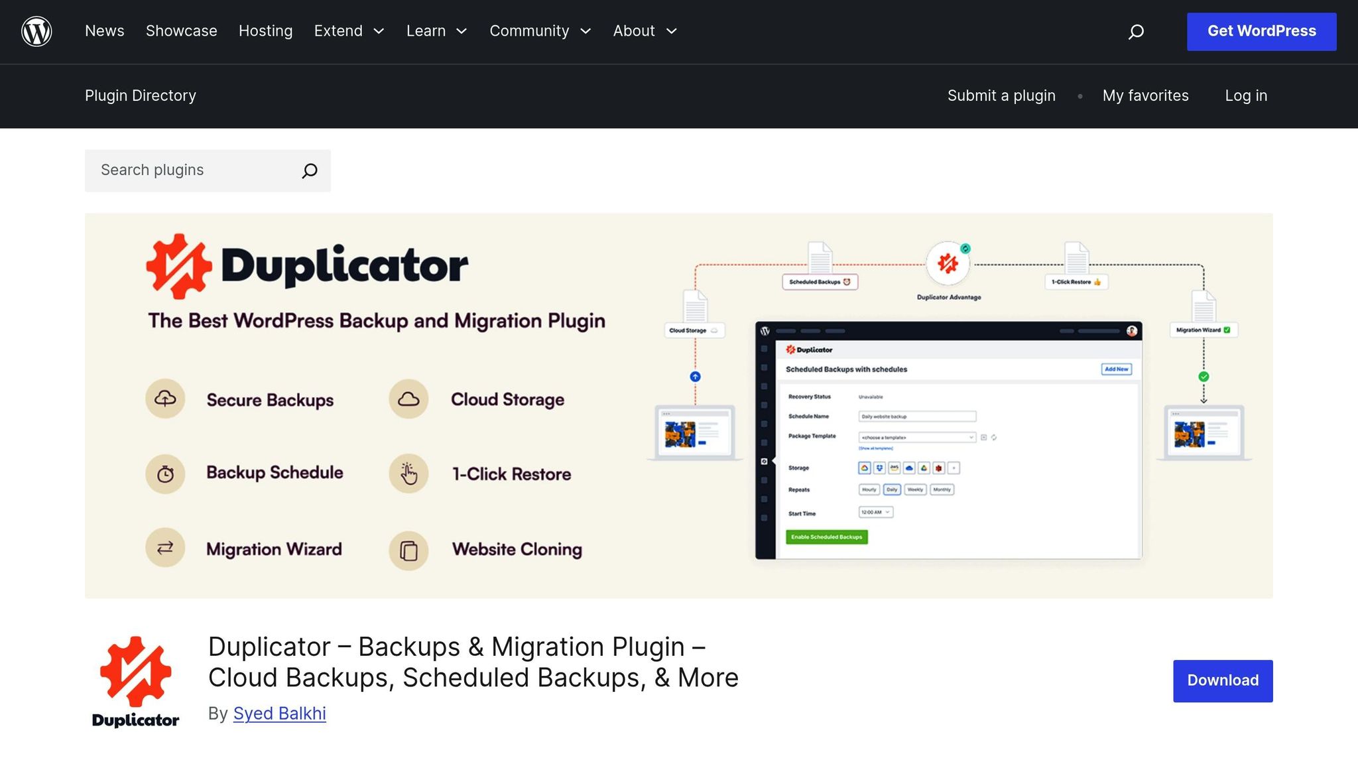The height and width of the screenshot is (764, 1358).
Task: Open My favorites link
Action: pyautogui.click(x=1145, y=95)
